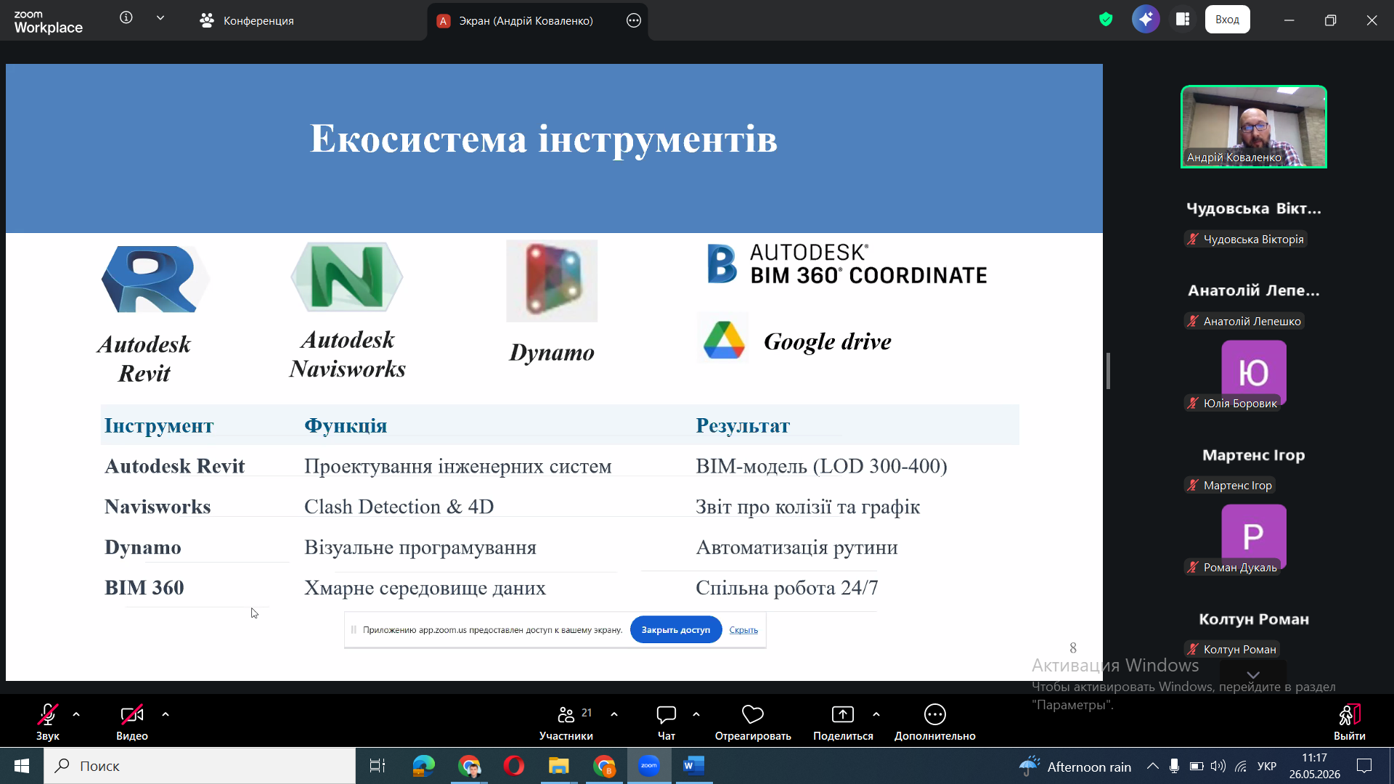Click the Скрыть link in sharing banner
1394x784 pixels.
pyautogui.click(x=743, y=630)
